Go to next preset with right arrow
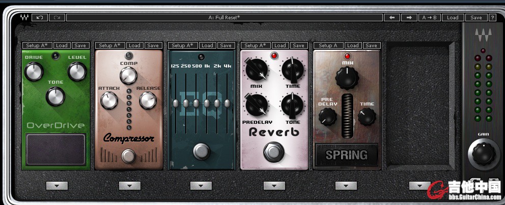Screen dimensions: 505x205 [409, 17]
